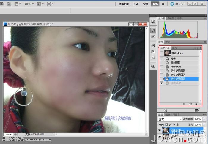
Task: Switch to the 路径 tab
Action: tap(175, 115)
